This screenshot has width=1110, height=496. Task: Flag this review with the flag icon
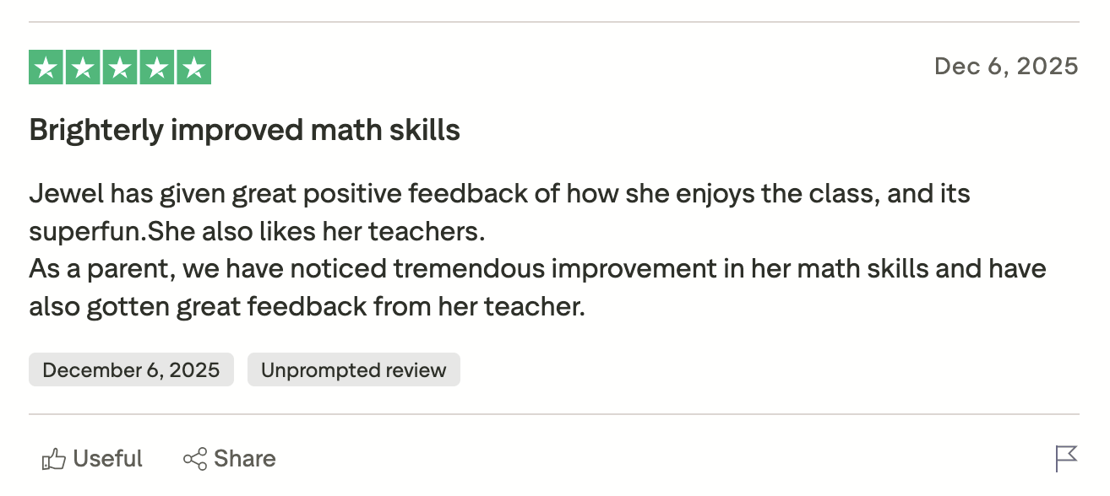point(1067,459)
